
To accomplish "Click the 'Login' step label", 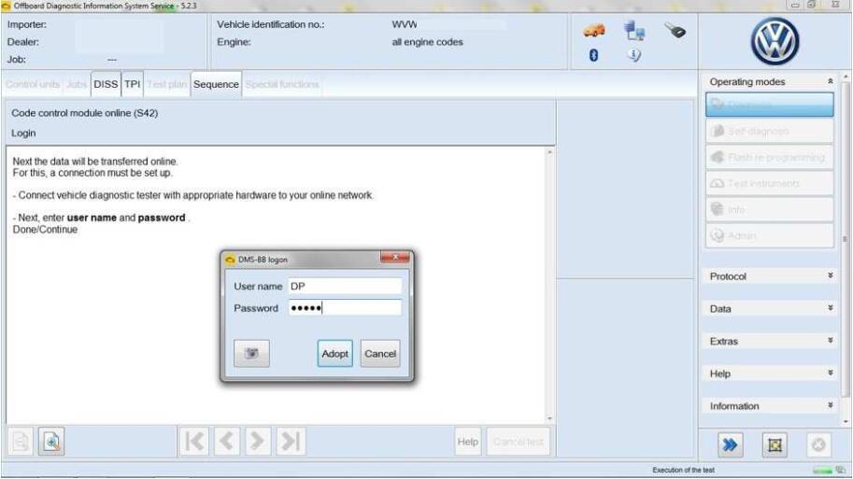I will pyautogui.click(x=23, y=134).
